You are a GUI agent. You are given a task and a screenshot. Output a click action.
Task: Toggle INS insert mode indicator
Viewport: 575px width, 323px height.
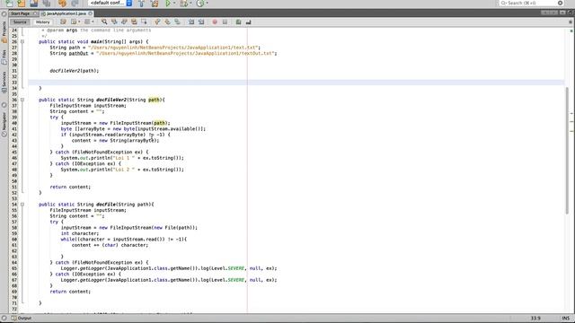566,318
